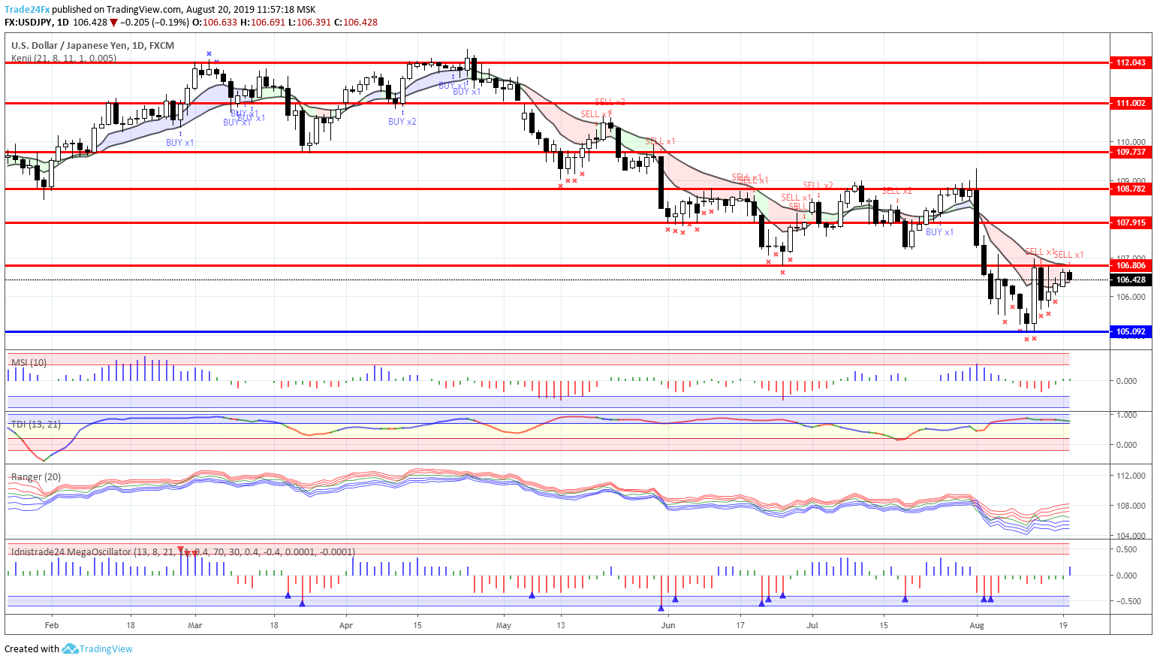The image size is (1157, 662).
Task: Click the 106.806 resistance label
Action: tap(1131, 265)
